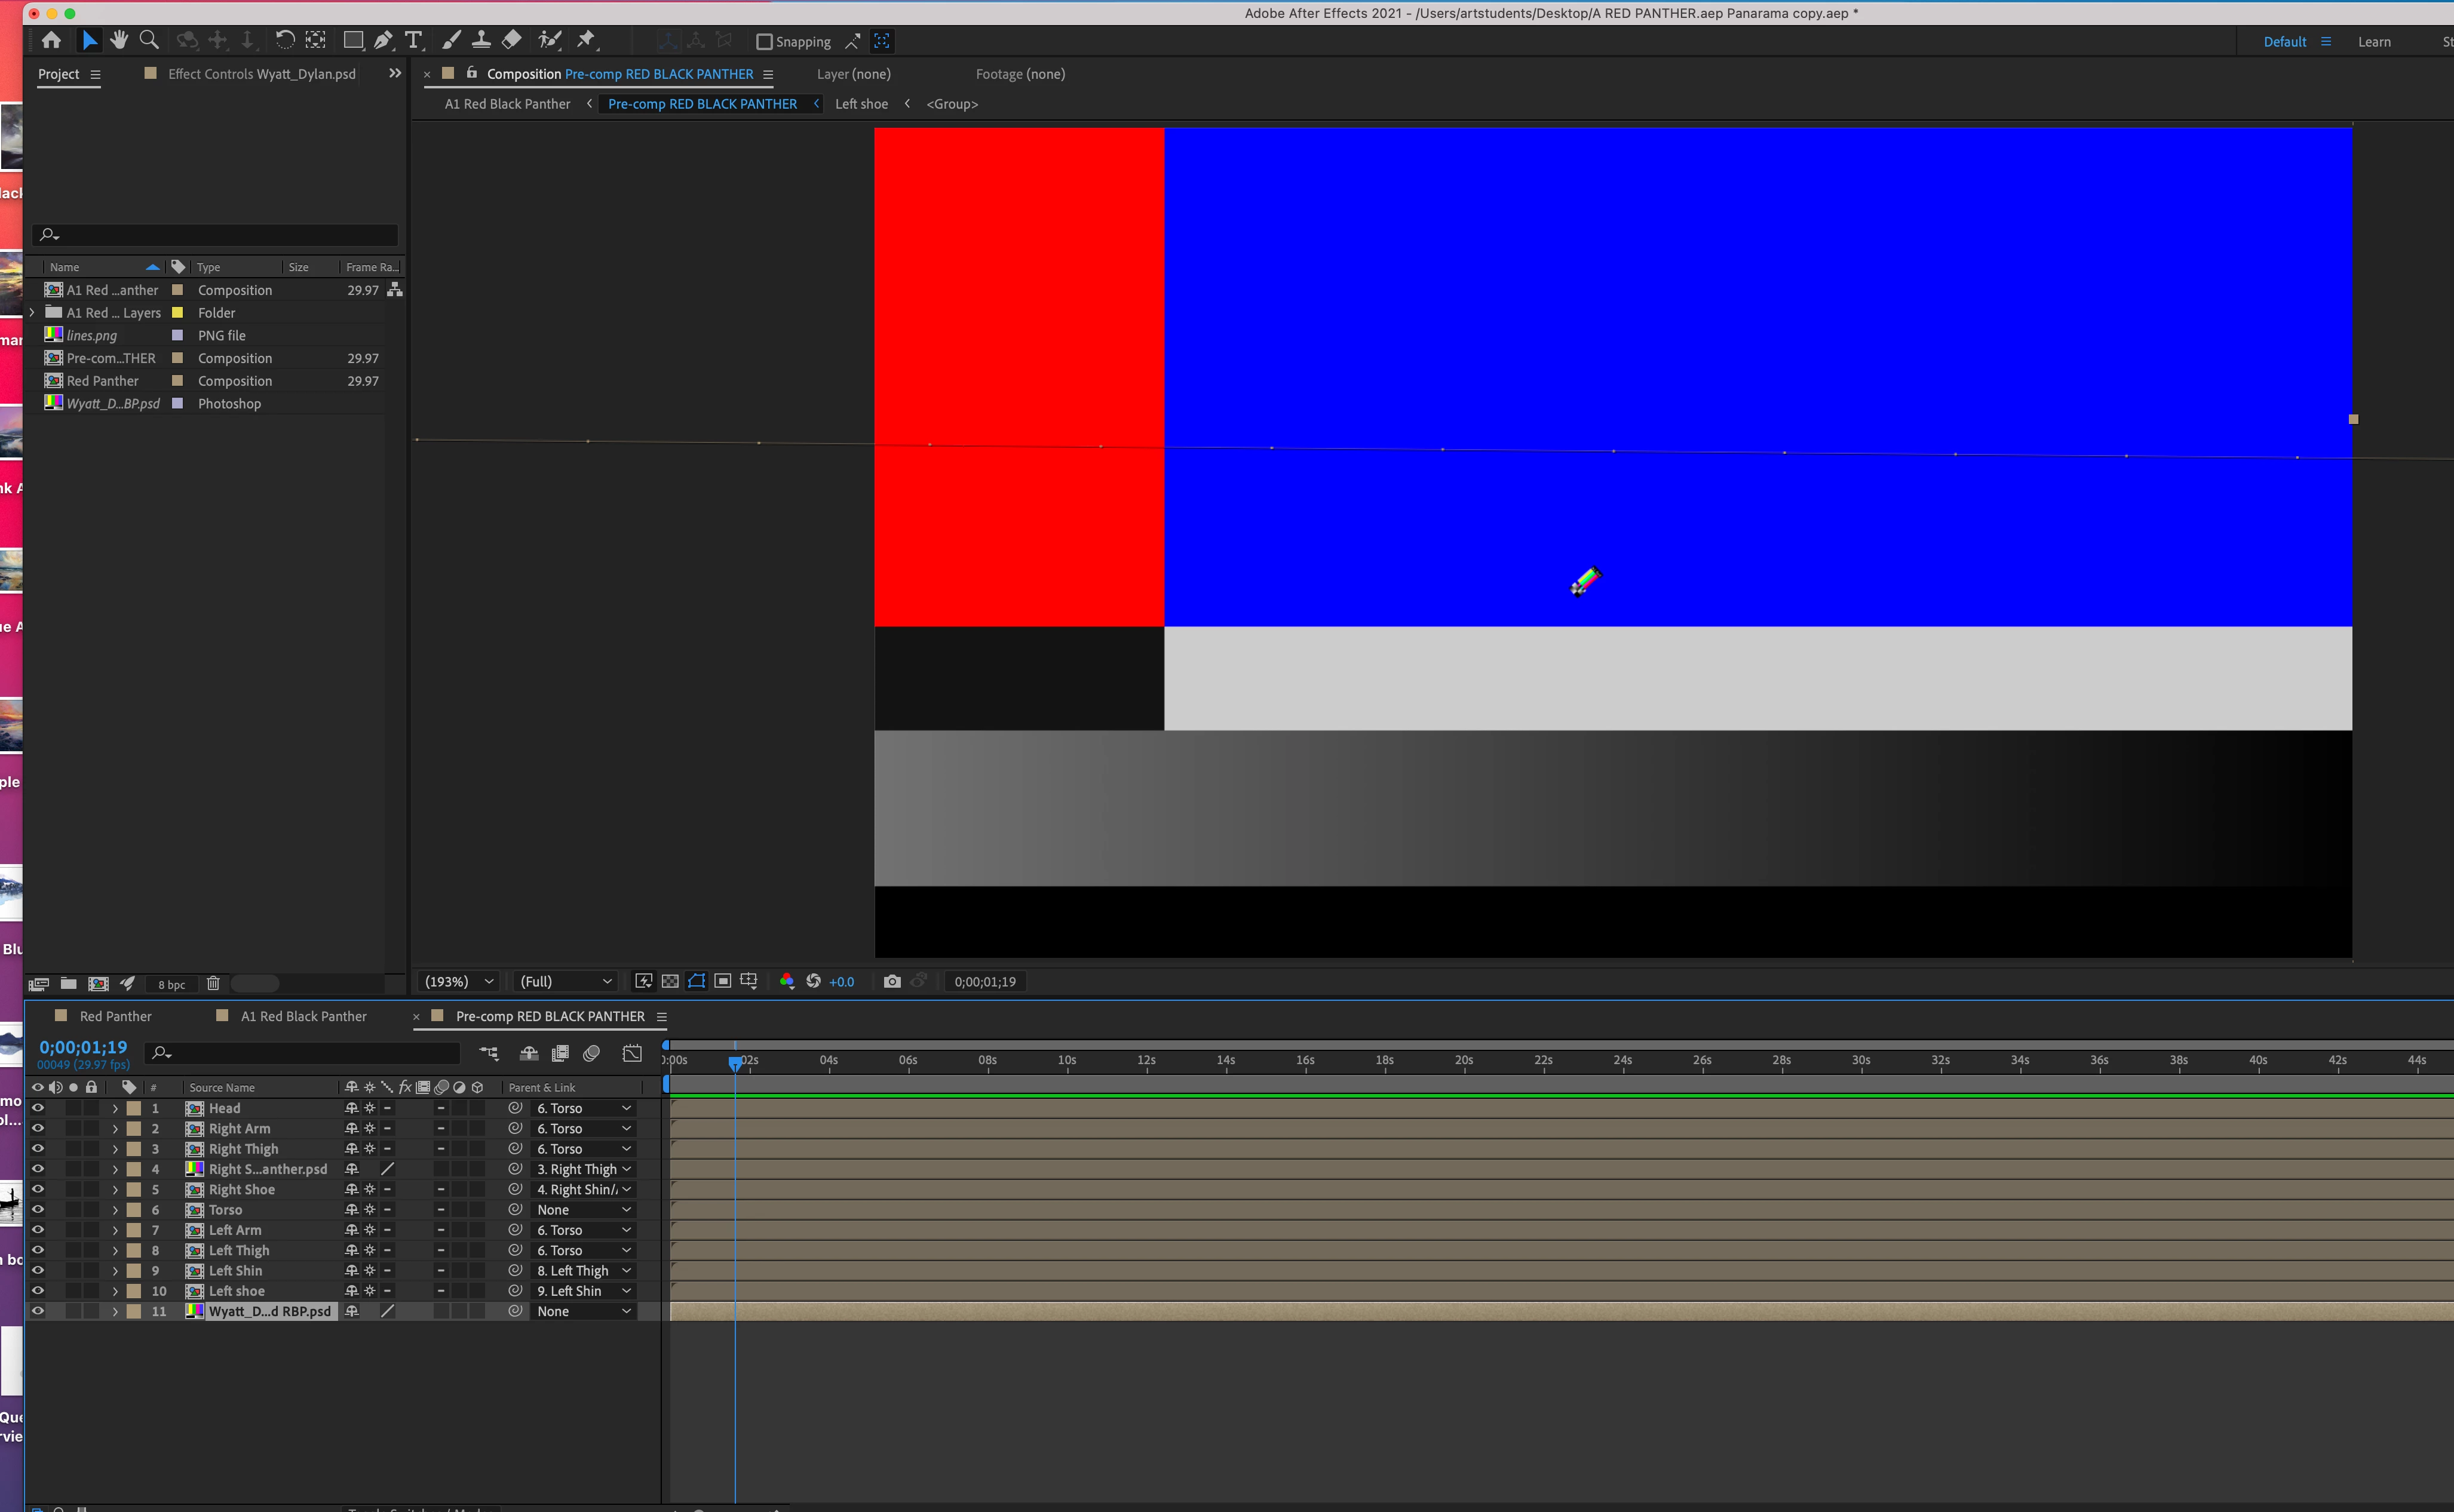Viewport: 2454px width, 1512px height.
Task: Select the Pen tool in toolbar
Action: (x=383, y=40)
